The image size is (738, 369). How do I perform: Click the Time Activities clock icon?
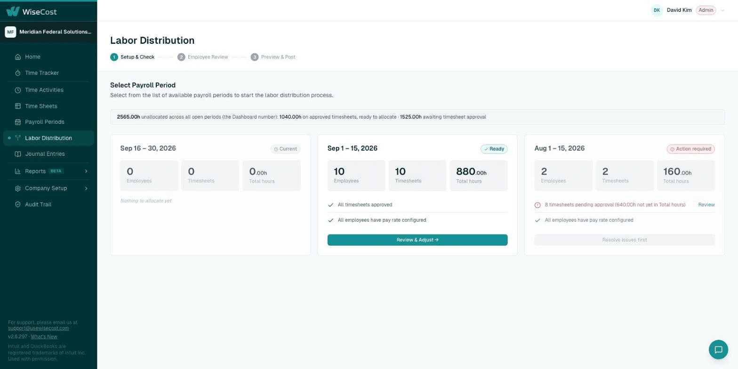(17, 90)
